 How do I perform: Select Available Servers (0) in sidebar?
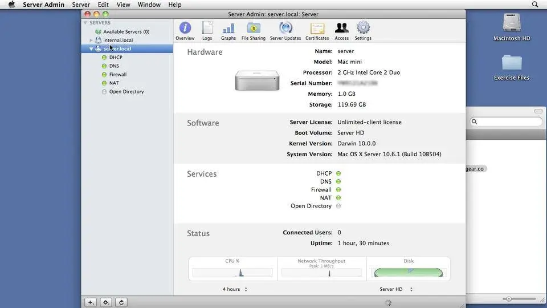[x=126, y=31]
